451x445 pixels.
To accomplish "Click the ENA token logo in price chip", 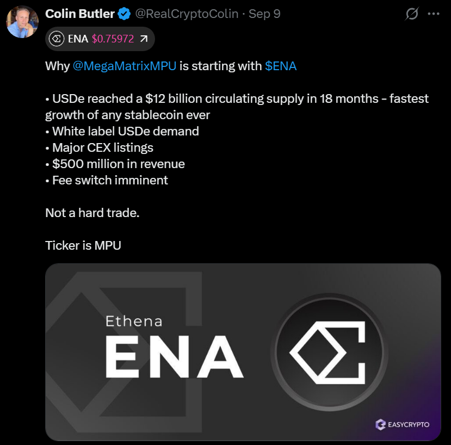I will pyautogui.click(x=57, y=39).
